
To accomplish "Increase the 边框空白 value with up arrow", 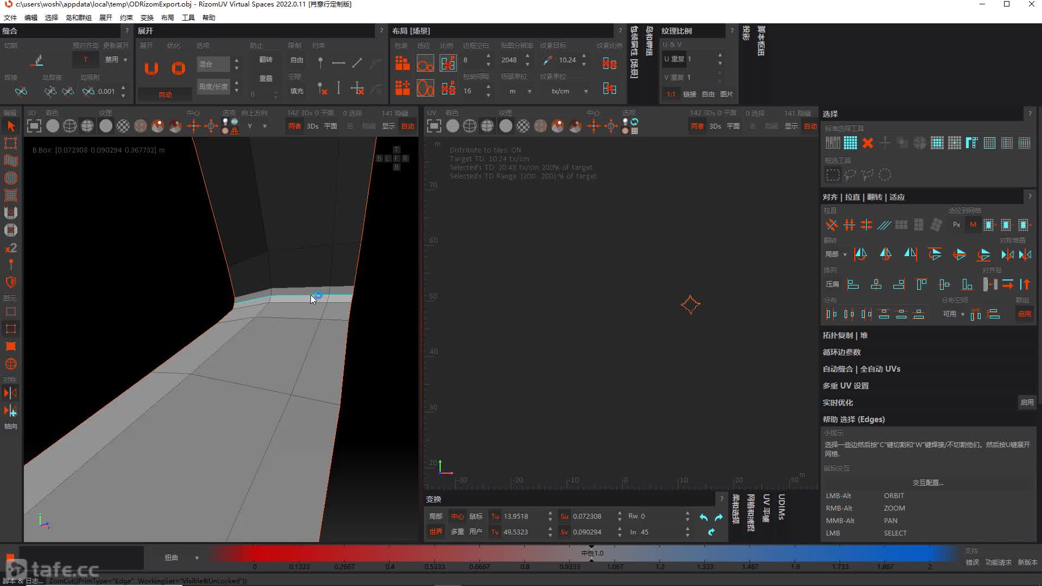I will pos(488,56).
